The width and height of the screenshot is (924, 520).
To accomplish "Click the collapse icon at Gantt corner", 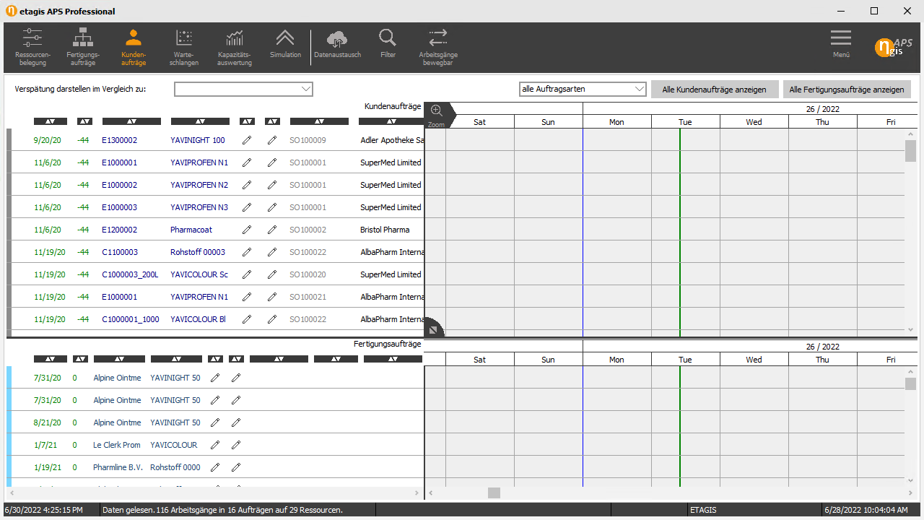I will pos(433,329).
